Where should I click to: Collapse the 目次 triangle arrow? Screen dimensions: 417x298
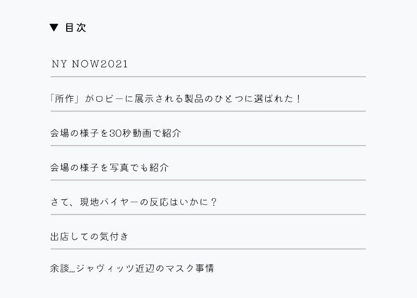point(54,28)
